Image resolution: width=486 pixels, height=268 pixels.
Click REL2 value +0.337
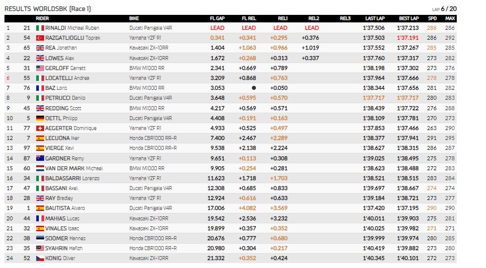click(310, 58)
